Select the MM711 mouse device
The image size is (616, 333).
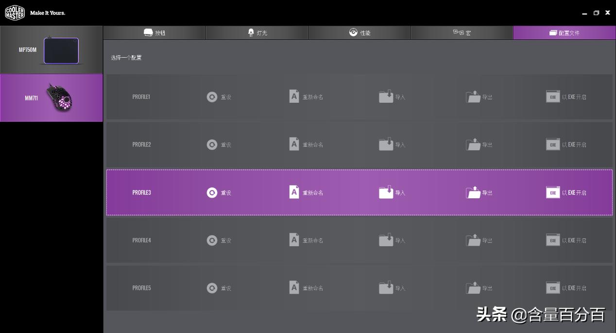coord(51,97)
